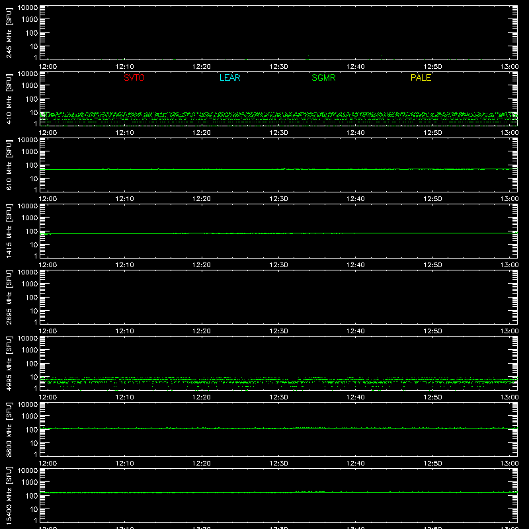Click the green flux trace in 1415 MHz panel

278,233
